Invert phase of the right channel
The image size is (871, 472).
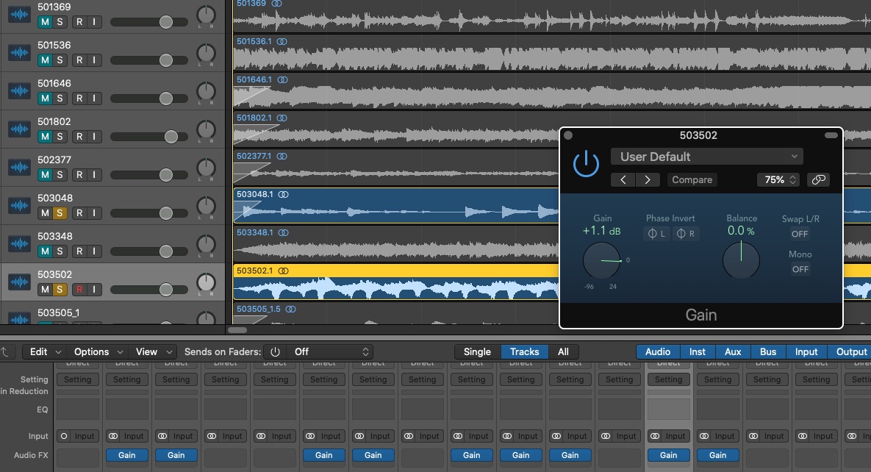click(x=685, y=234)
